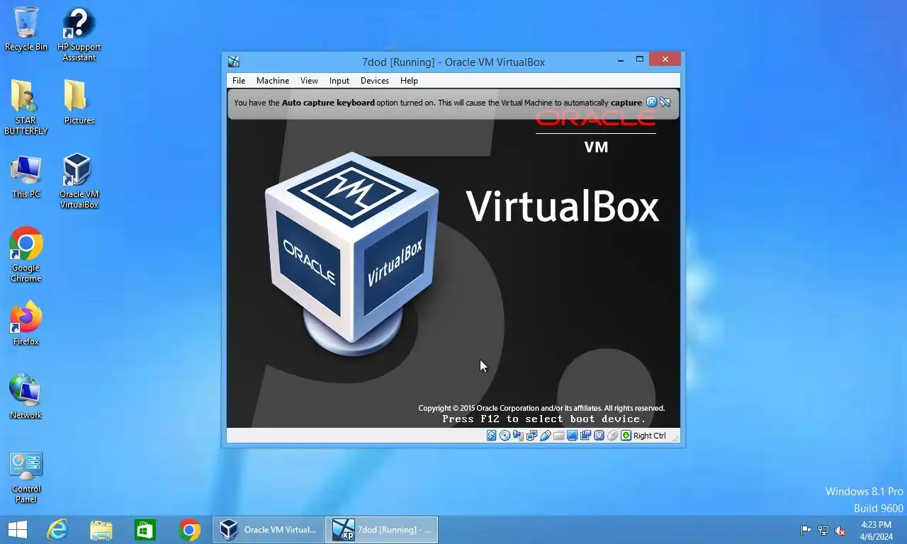Open Chrome from the taskbar

[x=189, y=530]
